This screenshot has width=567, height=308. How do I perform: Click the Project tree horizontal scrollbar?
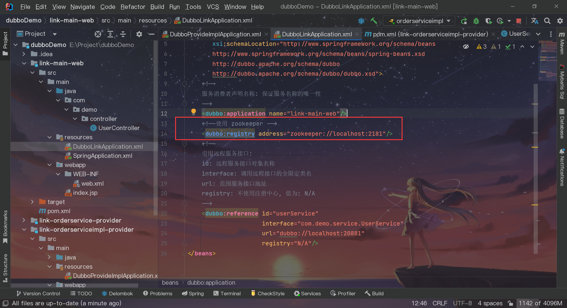[74, 286]
